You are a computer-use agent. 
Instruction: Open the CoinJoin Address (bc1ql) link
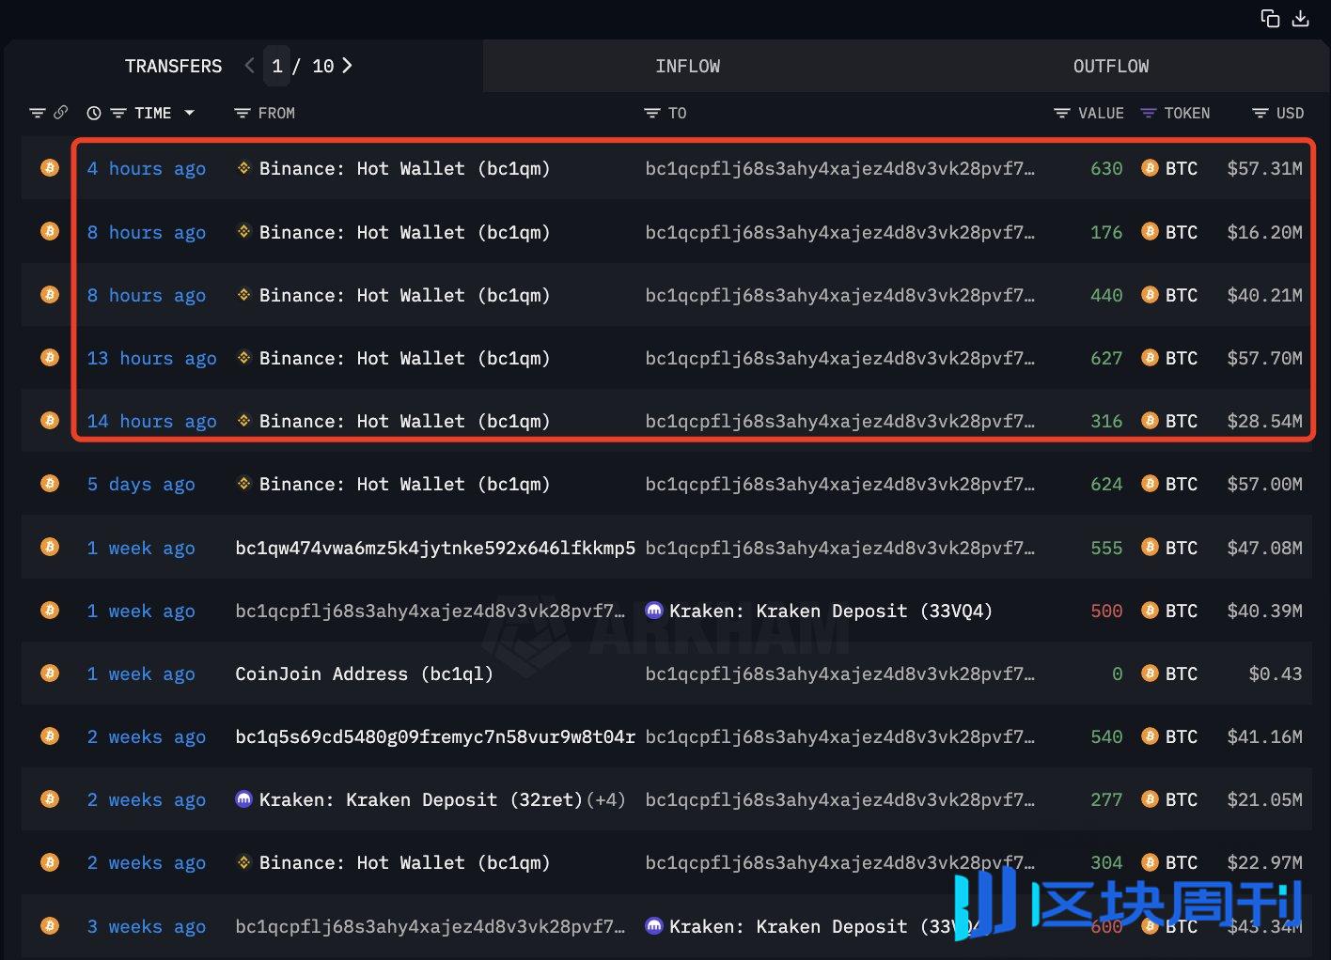(364, 674)
